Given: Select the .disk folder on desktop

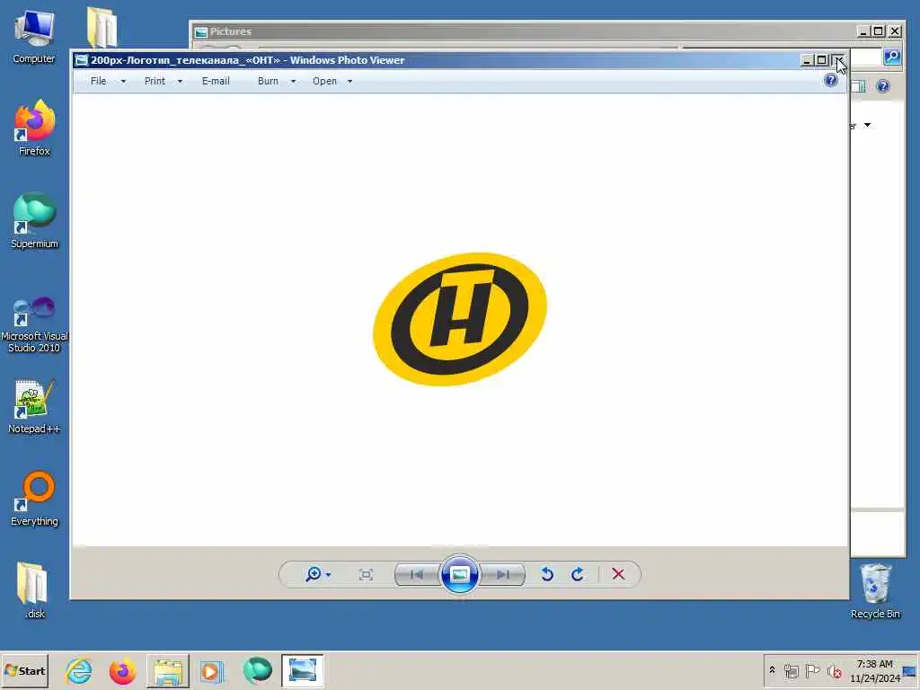Looking at the screenshot, I should pyautogui.click(x=34, y=591).
